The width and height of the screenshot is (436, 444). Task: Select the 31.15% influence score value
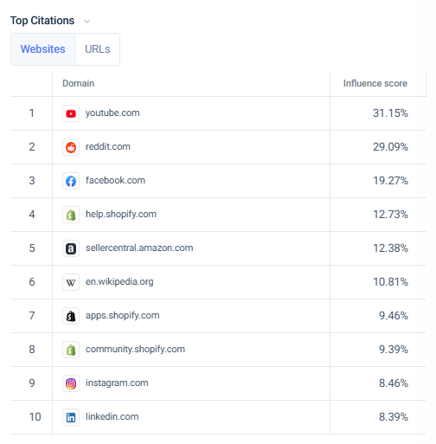(390, 113)
